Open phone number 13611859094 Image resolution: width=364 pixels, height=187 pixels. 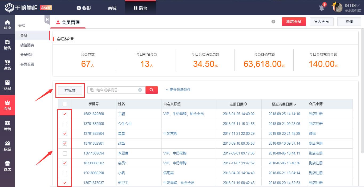tap(94, 153)
